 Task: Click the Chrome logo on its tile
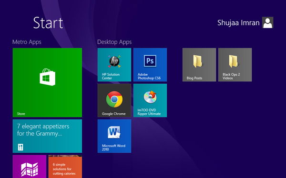click(114, 99)
